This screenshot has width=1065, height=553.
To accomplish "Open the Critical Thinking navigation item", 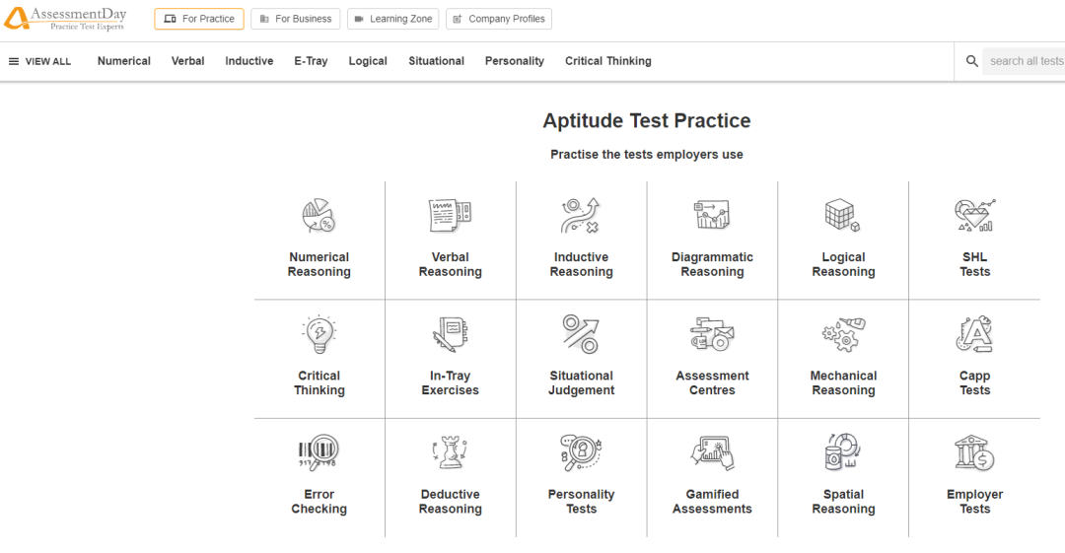I will [x=607, y=61].
